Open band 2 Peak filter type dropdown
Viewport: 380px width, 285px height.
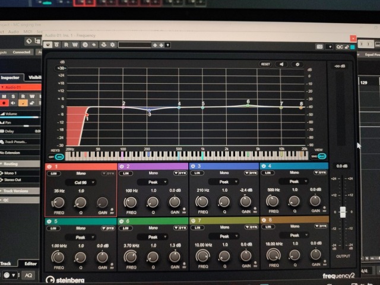point(153,182)
